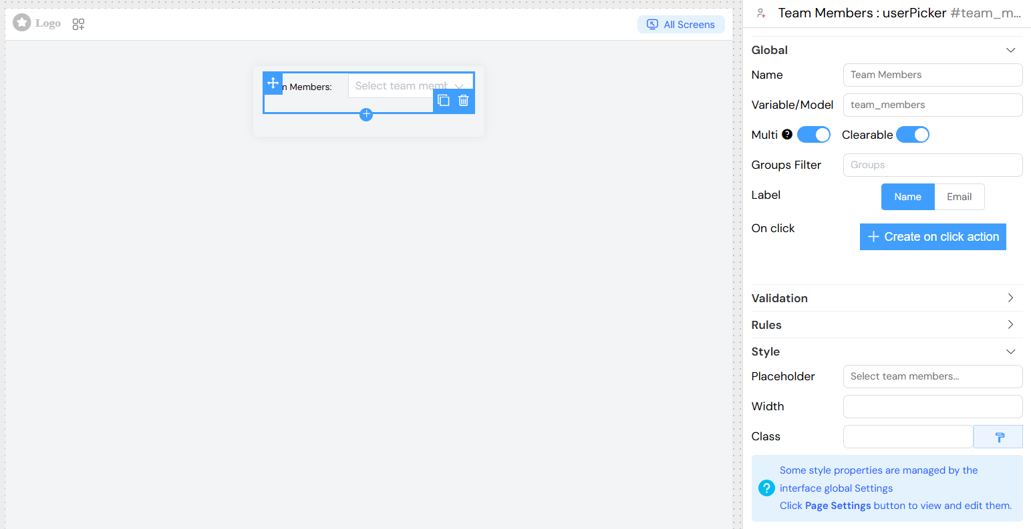Turn off the Clearable toggle
1031x529 pixels.
(913, 134)
